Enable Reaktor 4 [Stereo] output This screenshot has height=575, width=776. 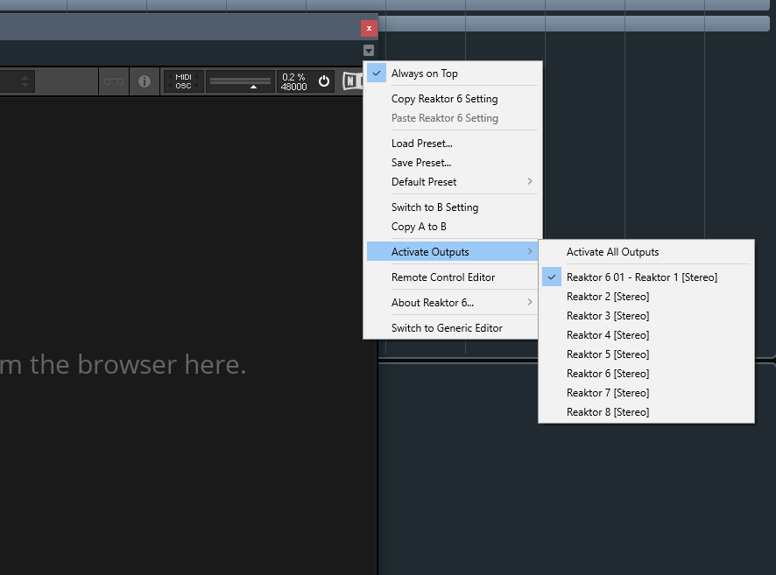pyautogui.click(x=646, y=334)
